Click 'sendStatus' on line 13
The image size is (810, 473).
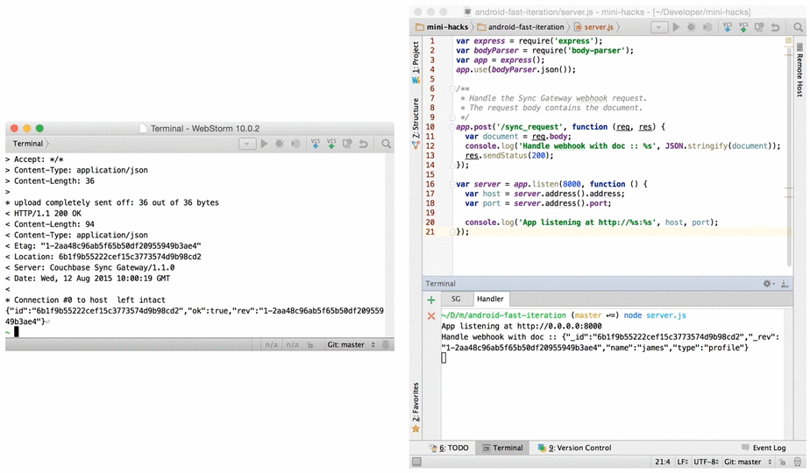coord(504,156)
